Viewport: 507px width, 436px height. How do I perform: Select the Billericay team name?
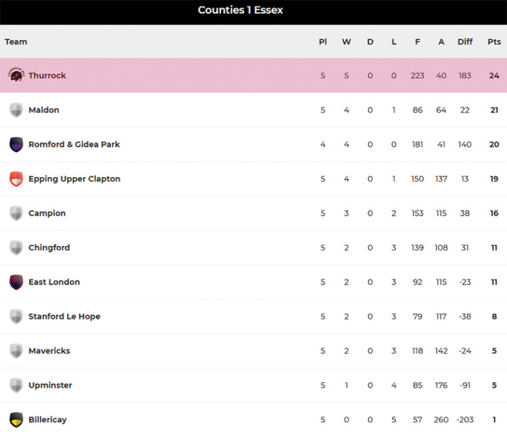click(47, 420)
